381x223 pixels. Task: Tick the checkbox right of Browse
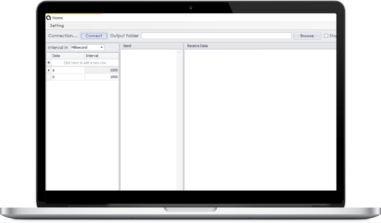click(x=326, y=36)
